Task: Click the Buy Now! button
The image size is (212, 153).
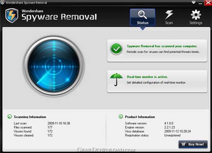Action: click(193, 144)
